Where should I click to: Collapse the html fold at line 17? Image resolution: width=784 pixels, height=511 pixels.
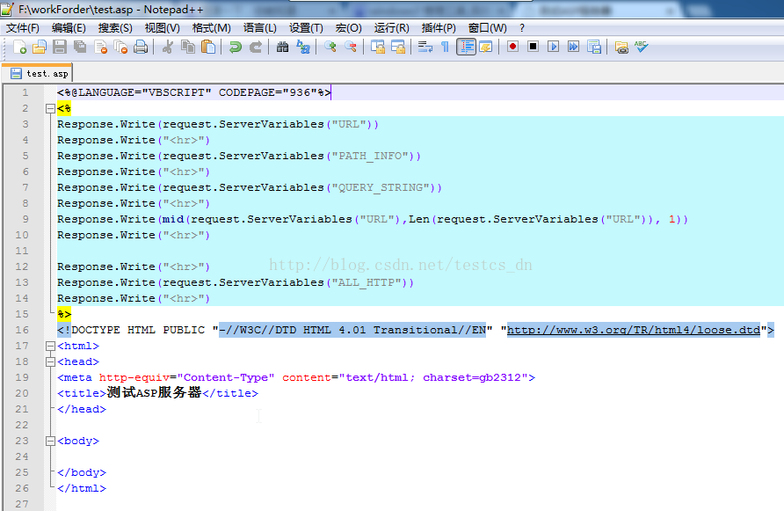[x=50, y=346]
